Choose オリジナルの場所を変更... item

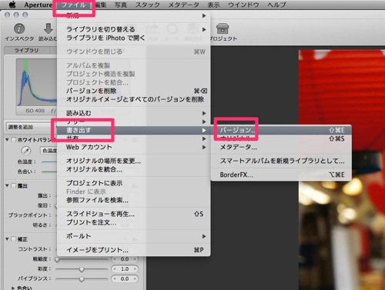pyautogui.click(x=133, y=161)
